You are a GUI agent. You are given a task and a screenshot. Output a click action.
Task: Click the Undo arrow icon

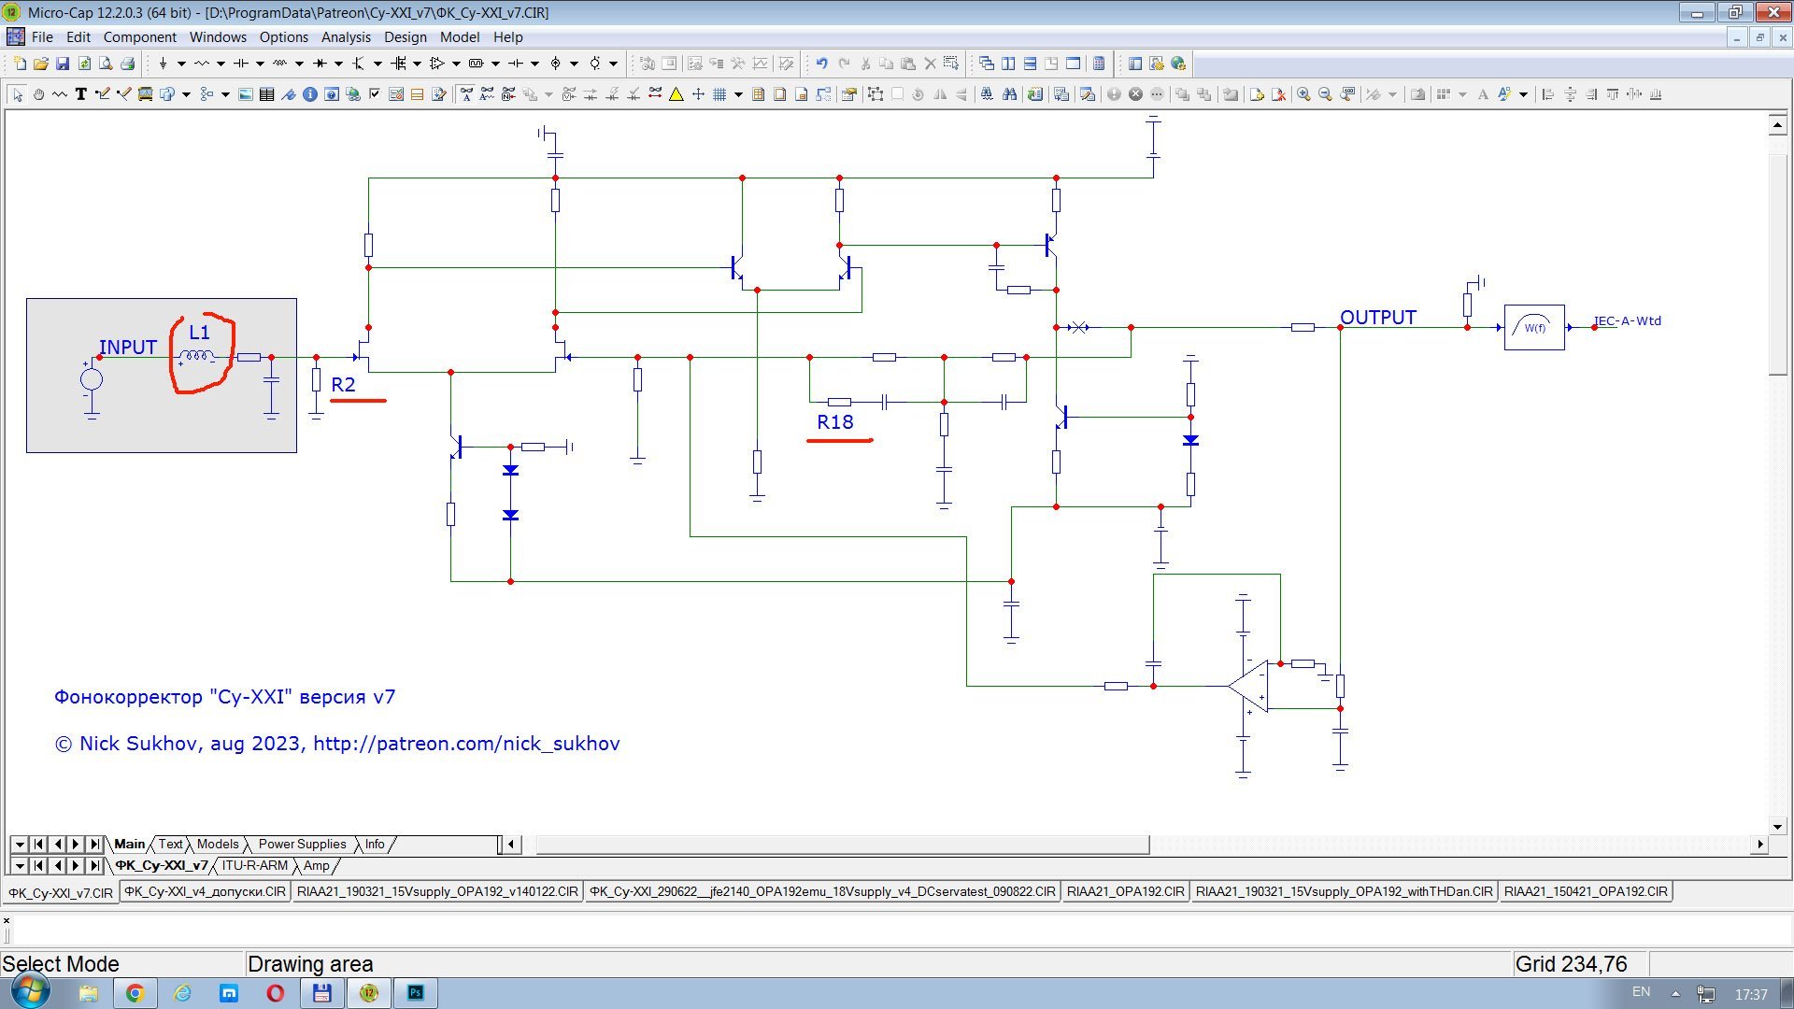point(821,64)
